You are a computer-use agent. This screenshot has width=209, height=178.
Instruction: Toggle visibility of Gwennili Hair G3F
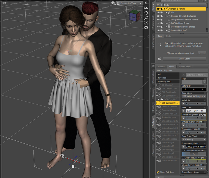coord(158,30)
